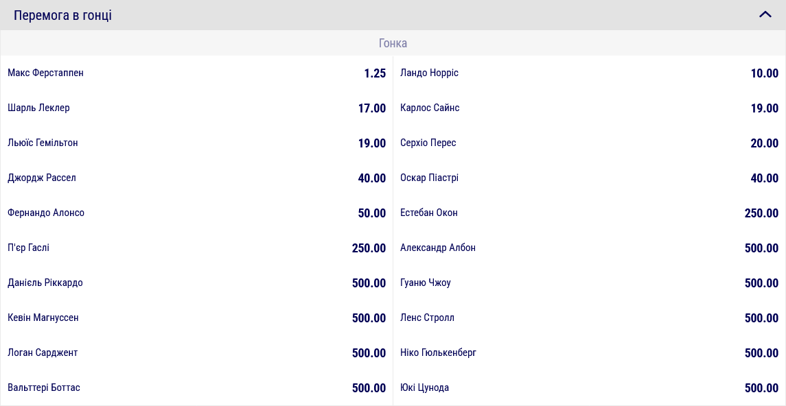Choose Карлос Сайнс odds 19.00

pyautogui.click(x=764, y=108)
